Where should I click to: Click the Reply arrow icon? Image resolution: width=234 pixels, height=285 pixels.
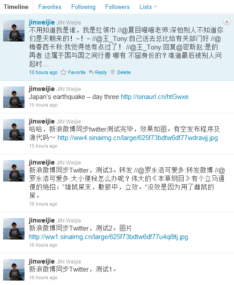[91, 72]
